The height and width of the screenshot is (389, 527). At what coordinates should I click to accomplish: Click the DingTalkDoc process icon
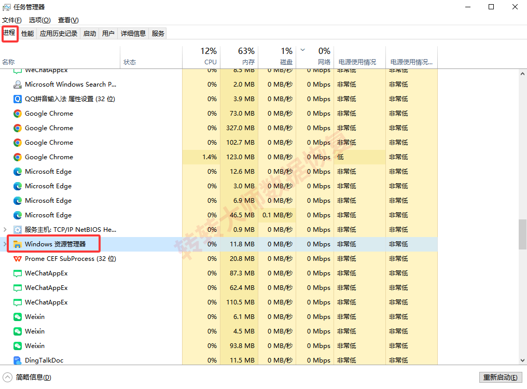(18, 360)
